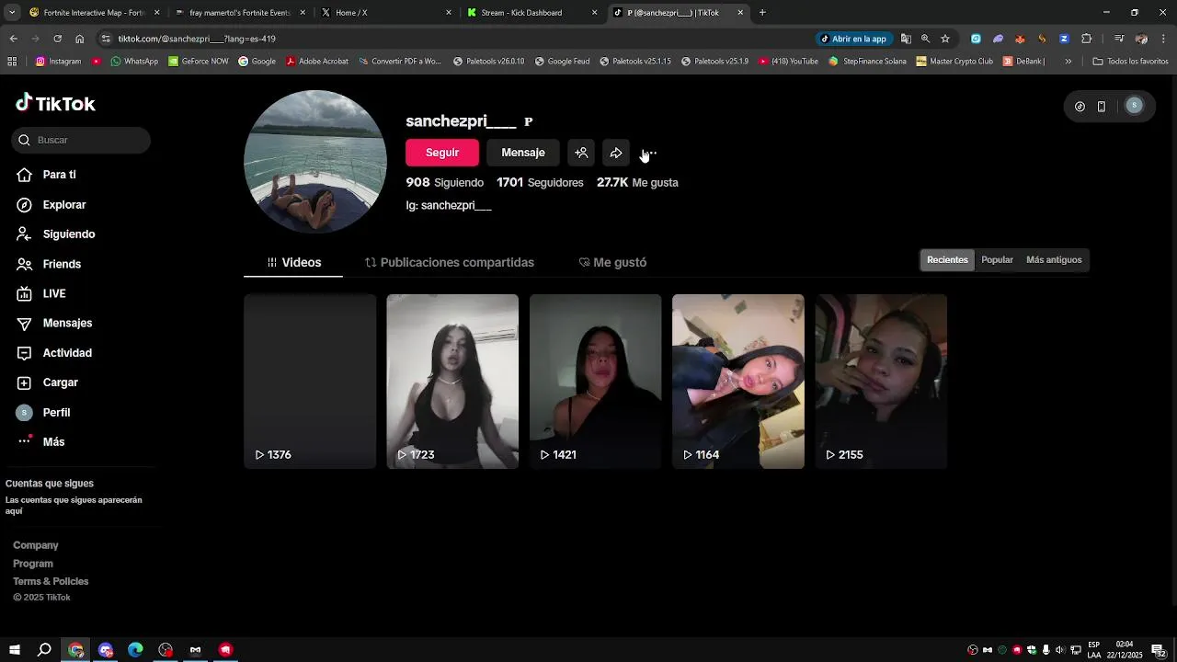The height and width of the screenshot is (662, 1177).
Task: Open the video with 1164 views
Action: (738, 382)
